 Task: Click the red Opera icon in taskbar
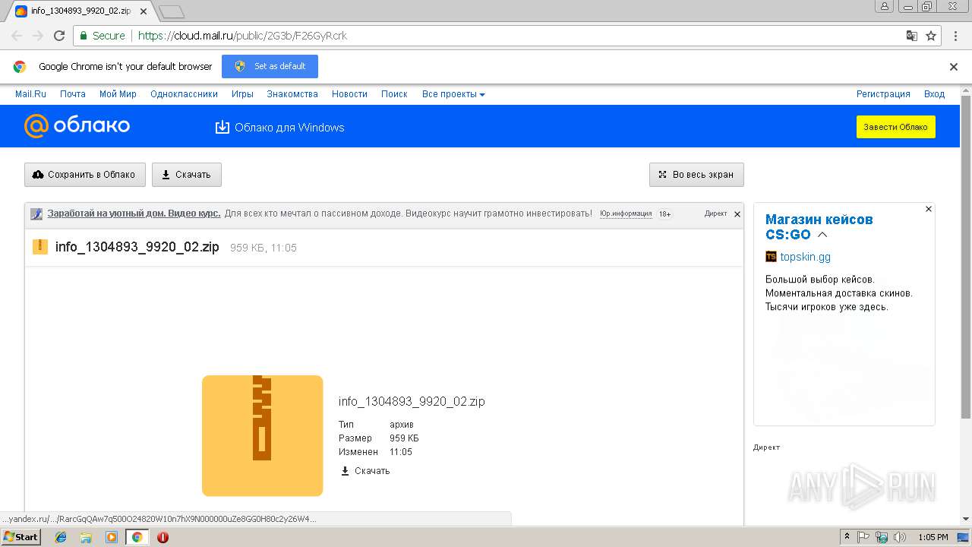pos(163,537)
